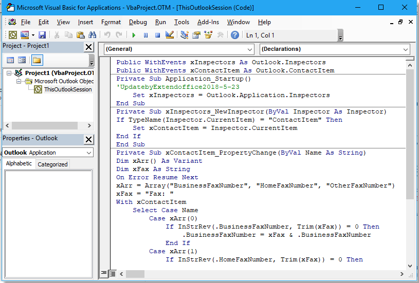Click the code line 'On Error Resume Next'

click(157, 177)
